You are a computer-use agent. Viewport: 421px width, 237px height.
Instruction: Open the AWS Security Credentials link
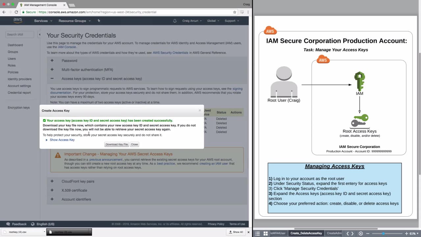(170, 53)
